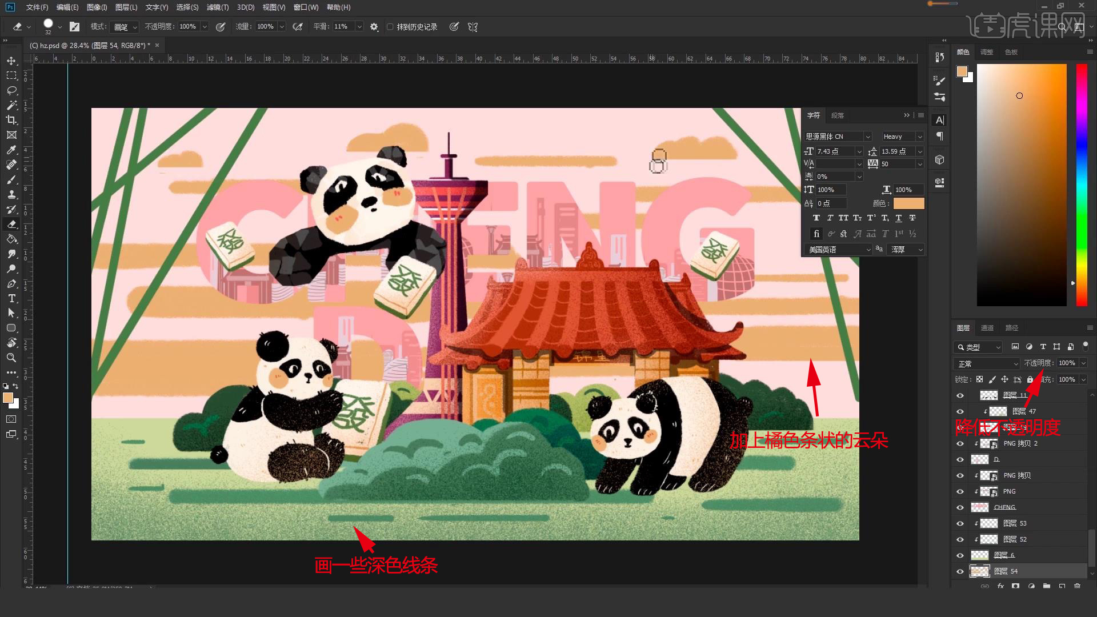Select the Horizontal Type tool
The width and height of the screenshot is (1097, 617).
click(11, 298)
